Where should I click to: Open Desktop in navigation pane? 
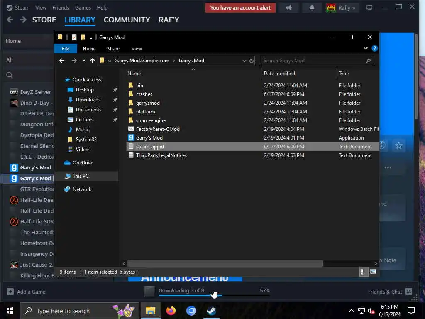click(85, 90)
